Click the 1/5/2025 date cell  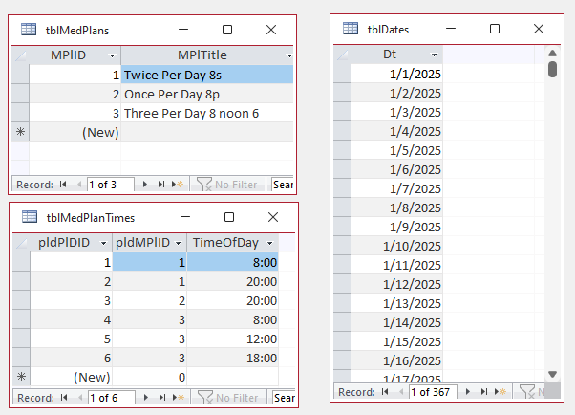[396, 150]
